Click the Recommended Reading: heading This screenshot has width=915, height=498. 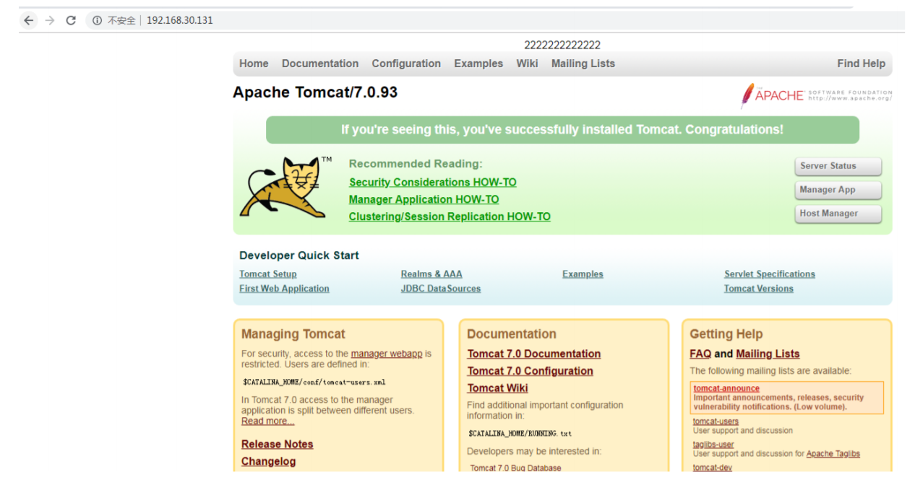point(416,164)
